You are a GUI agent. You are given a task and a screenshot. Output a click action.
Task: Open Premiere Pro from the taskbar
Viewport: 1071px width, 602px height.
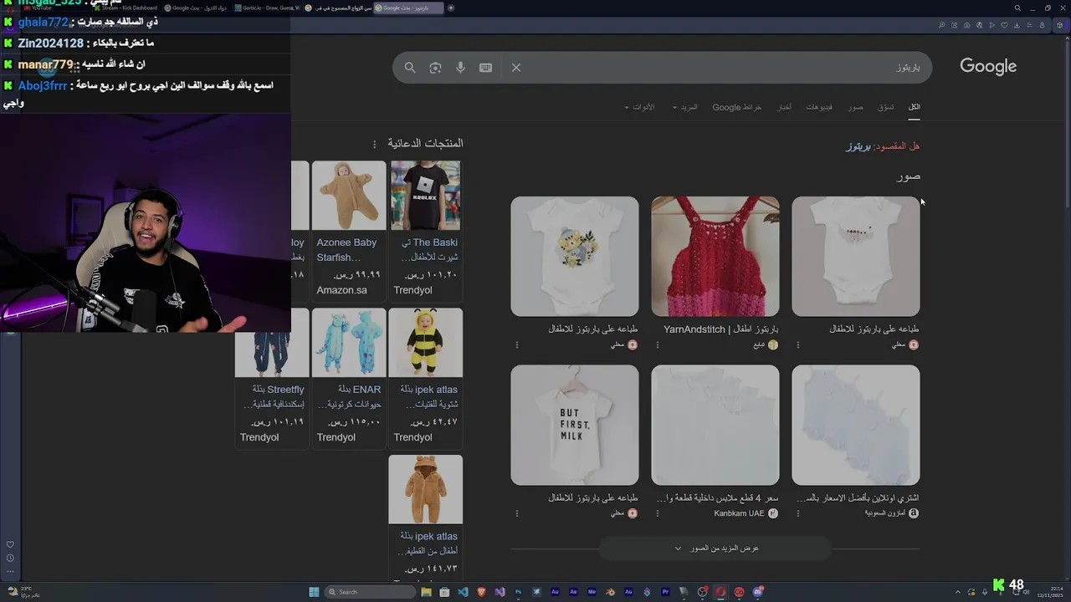coord(665,592)
